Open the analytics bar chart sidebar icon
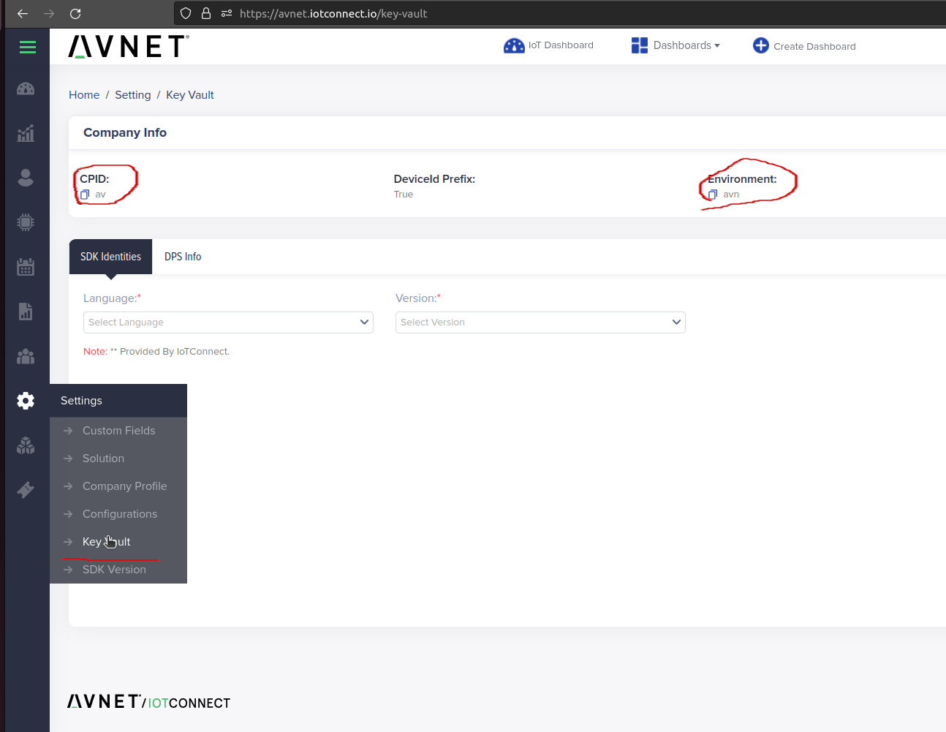Screen dimensions: 946x732 [26, 133]
